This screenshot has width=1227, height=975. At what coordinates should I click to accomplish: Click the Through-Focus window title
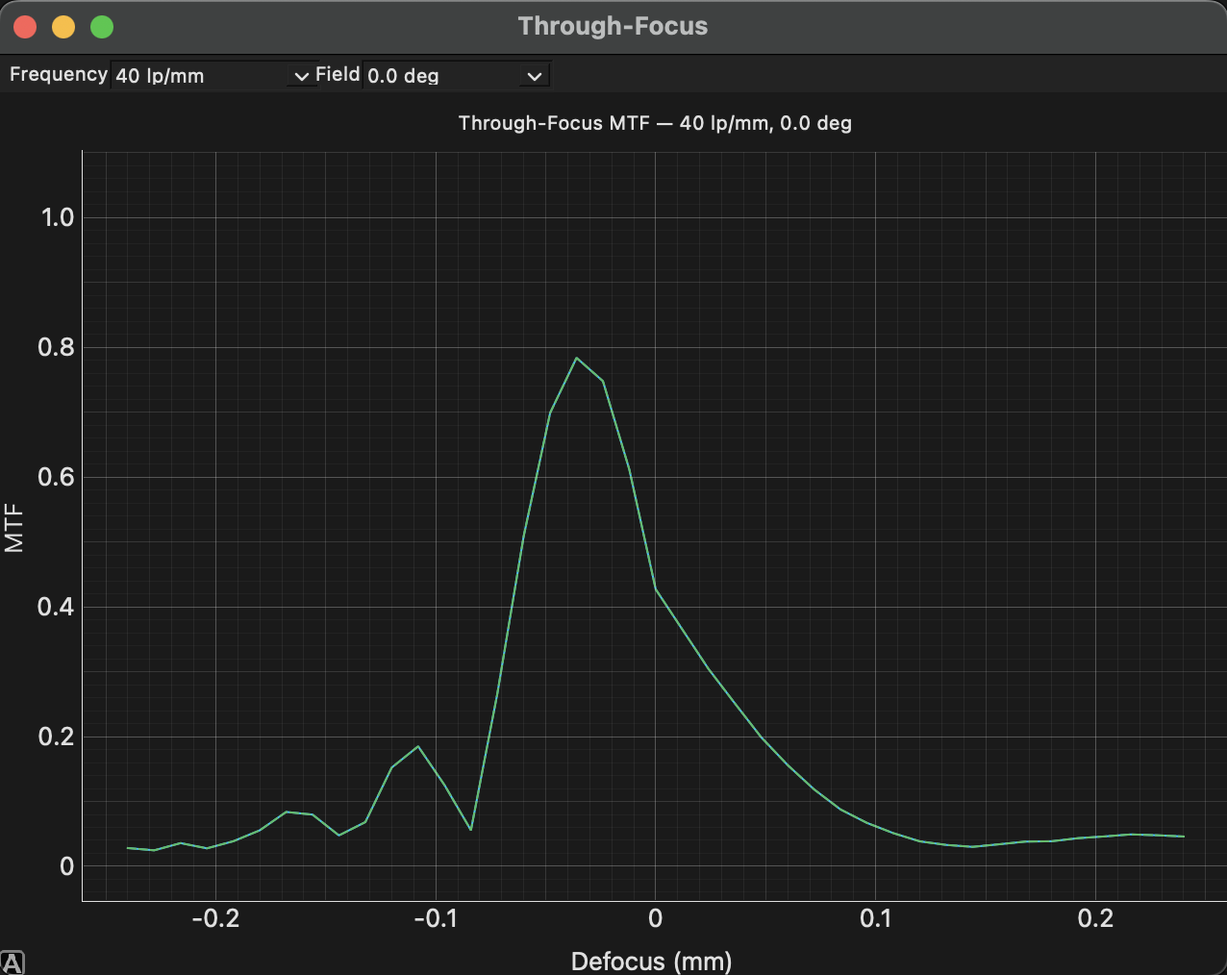[x=613, y=26]
